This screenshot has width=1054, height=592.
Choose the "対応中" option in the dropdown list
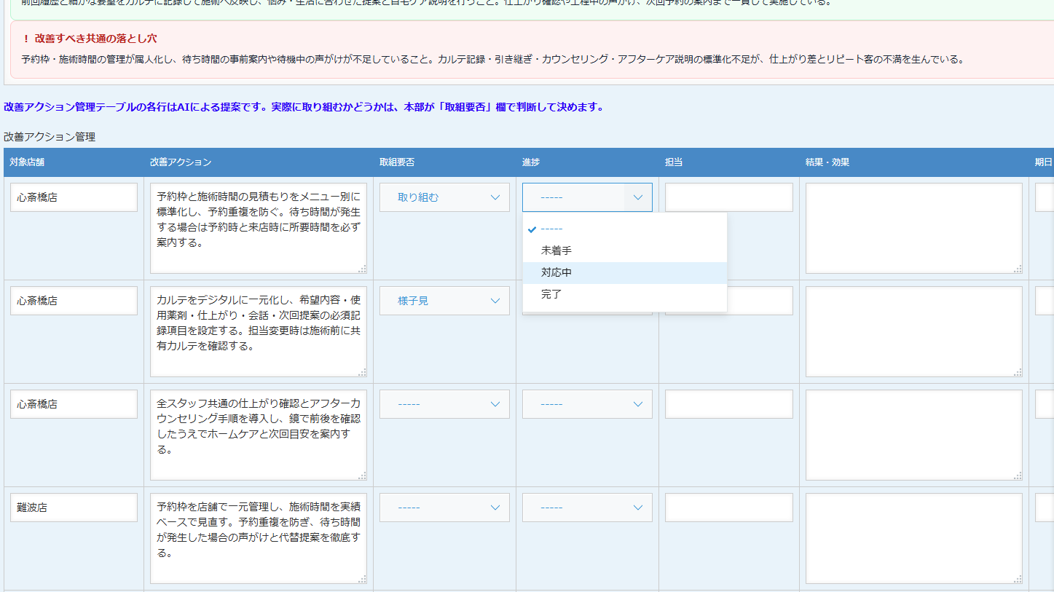pyautogui.click(x=624, y=272)
